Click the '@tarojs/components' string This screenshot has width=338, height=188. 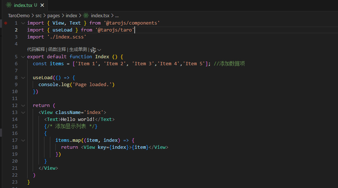coord(132,23)
